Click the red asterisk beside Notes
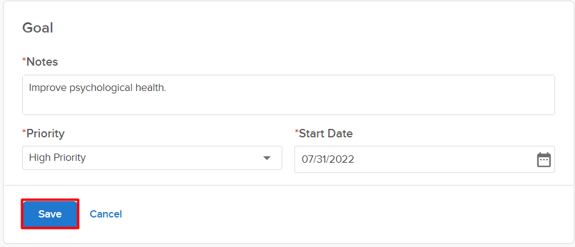575x247 pixels. coord(24,61)
